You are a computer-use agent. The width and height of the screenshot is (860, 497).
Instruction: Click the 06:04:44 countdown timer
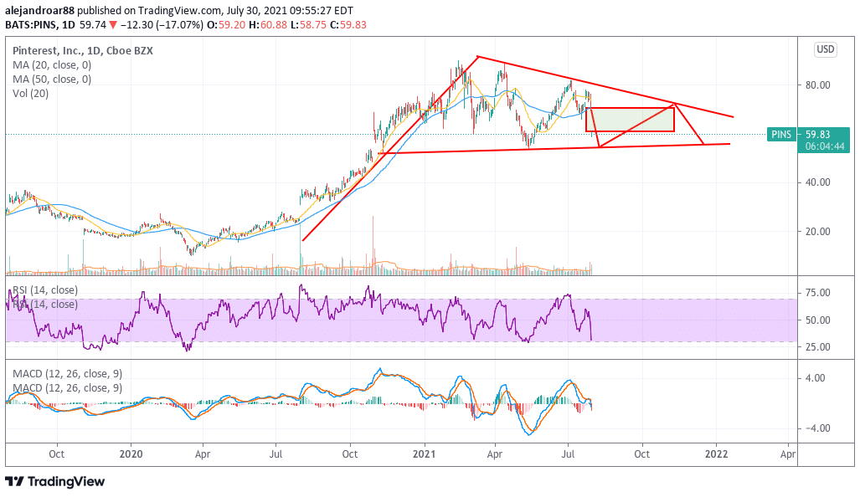coord(825,147)
